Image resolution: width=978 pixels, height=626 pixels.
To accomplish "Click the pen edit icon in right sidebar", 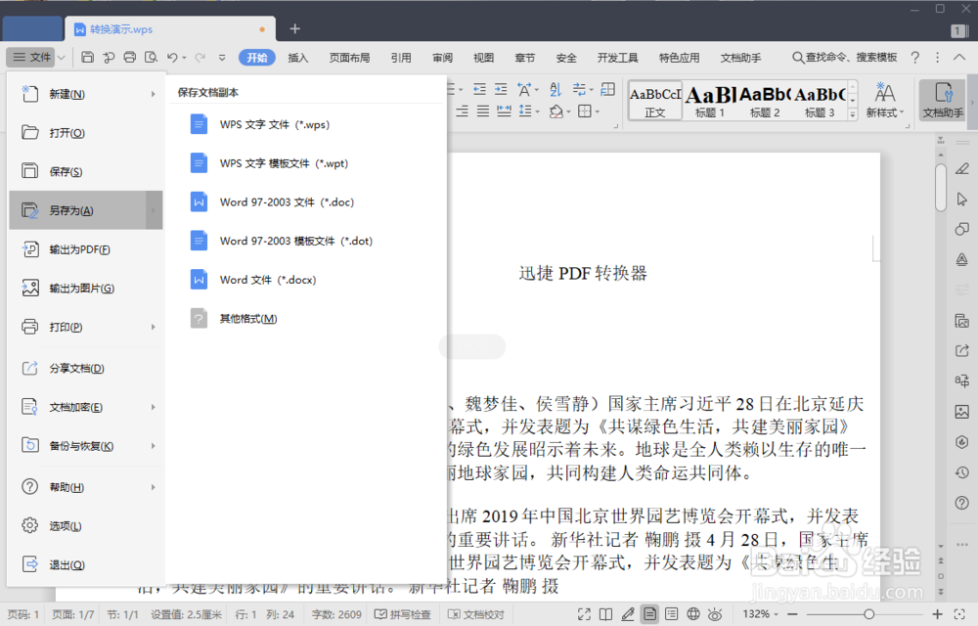I will pos(961,169).
